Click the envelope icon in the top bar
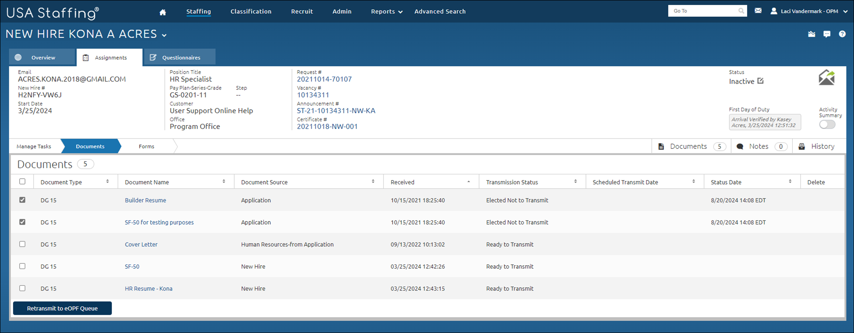 coord(758,11)
